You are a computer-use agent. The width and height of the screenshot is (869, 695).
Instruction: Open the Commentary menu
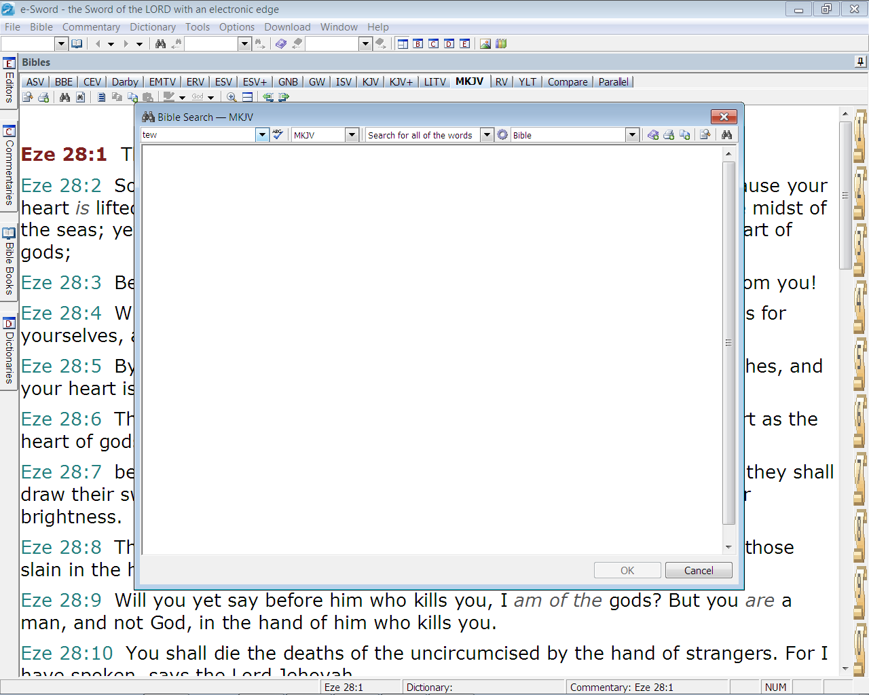[91, 27]
